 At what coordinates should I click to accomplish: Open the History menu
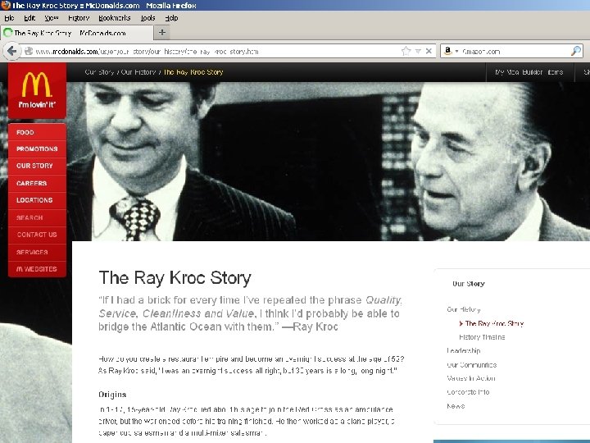click(x=79, y=18)
